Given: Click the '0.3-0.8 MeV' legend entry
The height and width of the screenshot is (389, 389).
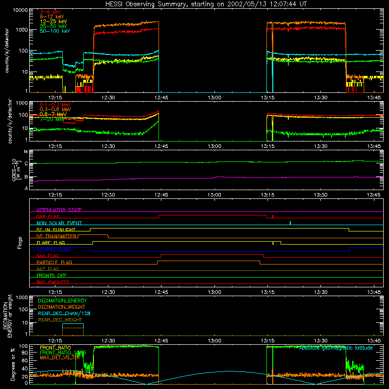Looking at the screenshot, I should (55, 109).
